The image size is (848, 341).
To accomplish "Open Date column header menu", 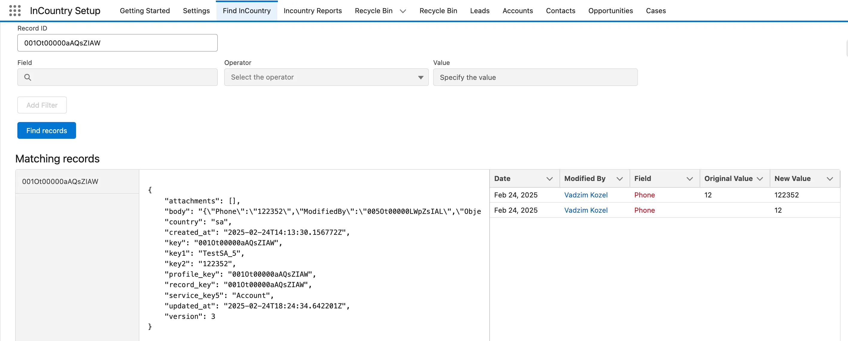I will [549, 179].
